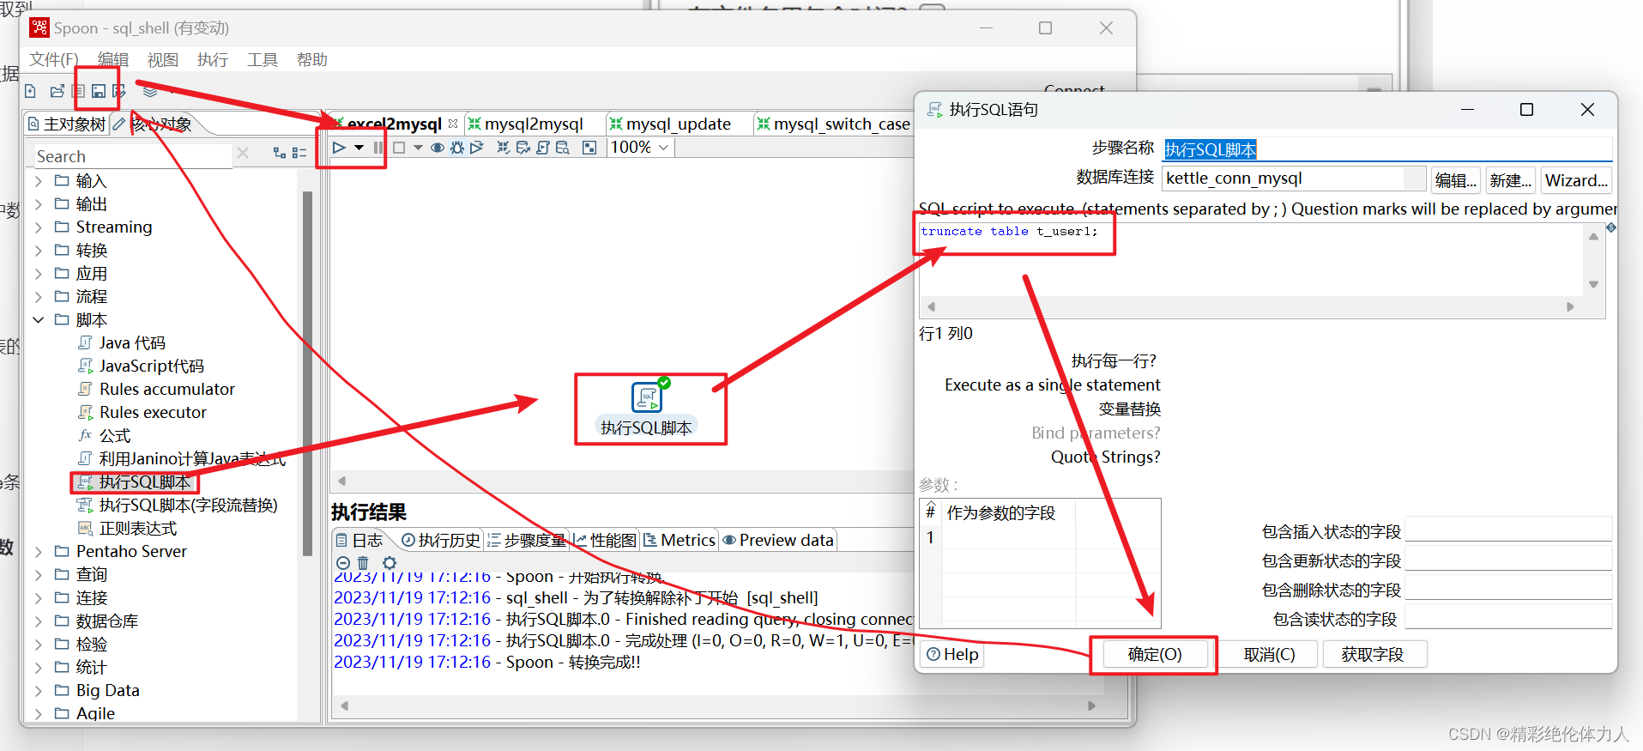Select the 执行SQL脚本 step icon on canvas

(647, 397)
